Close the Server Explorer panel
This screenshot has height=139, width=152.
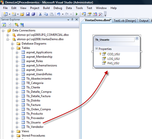pyautogui.click(x=77, y=19)
